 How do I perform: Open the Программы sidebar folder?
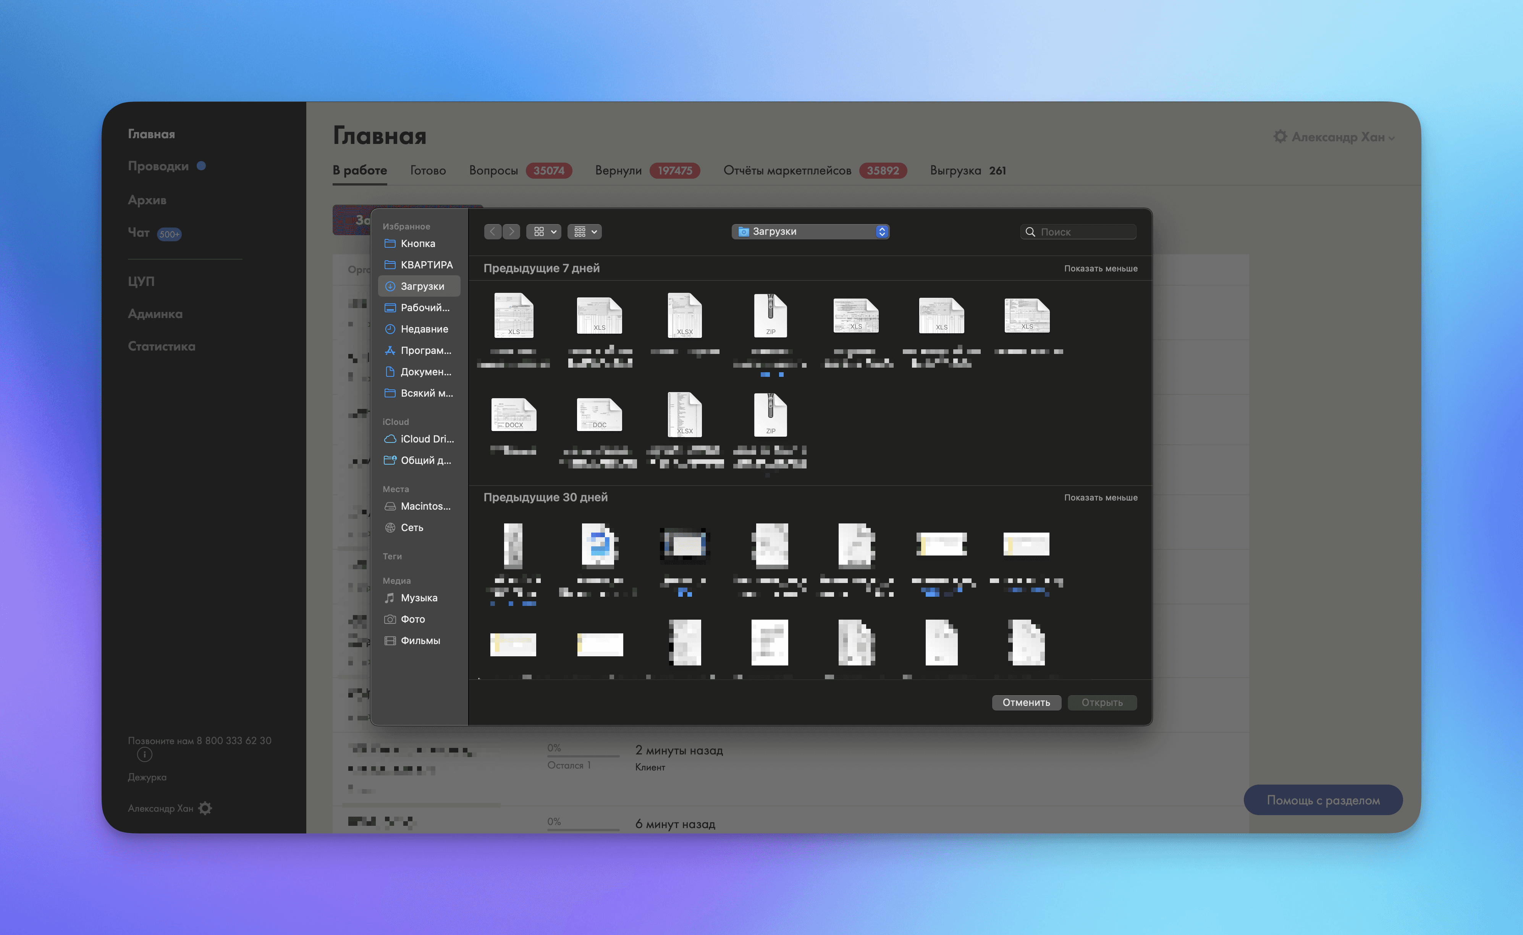coord(425,350)
